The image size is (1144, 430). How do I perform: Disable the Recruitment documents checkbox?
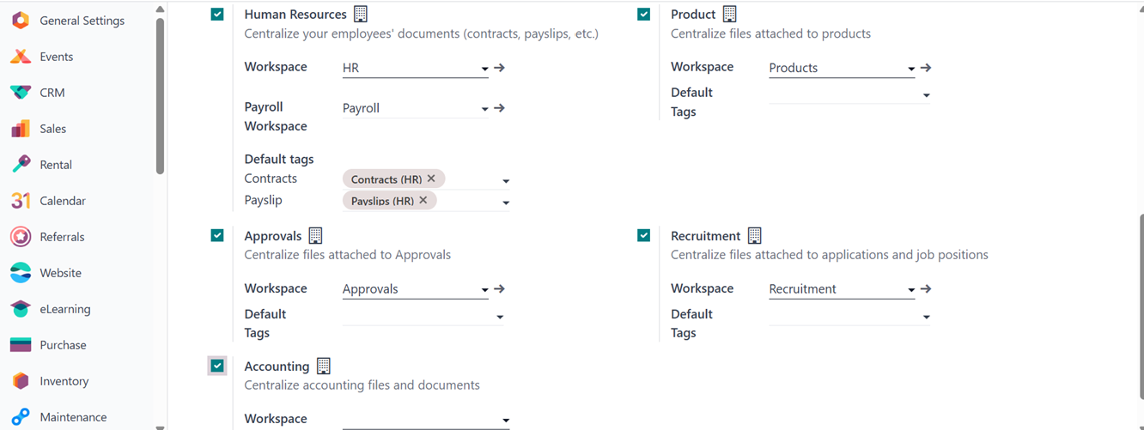point(643,235)
